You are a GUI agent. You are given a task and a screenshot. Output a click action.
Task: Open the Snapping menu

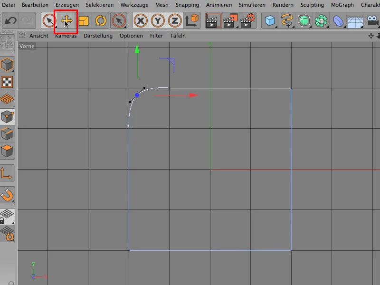point(187,5)
